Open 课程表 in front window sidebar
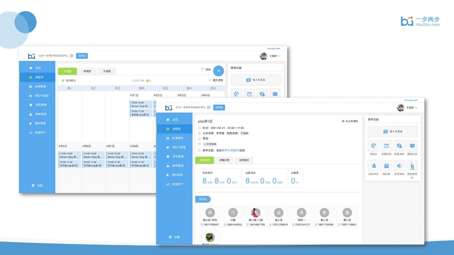The image size is (454, 255). tap(174, 129)
